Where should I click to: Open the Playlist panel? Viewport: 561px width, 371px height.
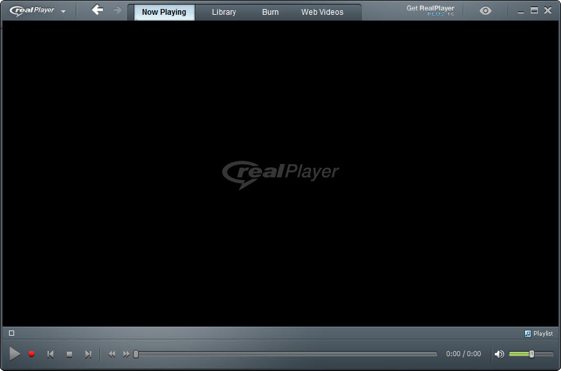pos(539,334)
